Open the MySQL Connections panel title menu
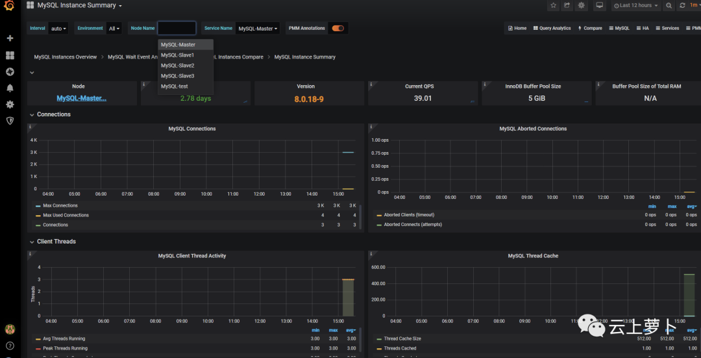Viewport: 701px width, 358px height. [x=191, y=129]
